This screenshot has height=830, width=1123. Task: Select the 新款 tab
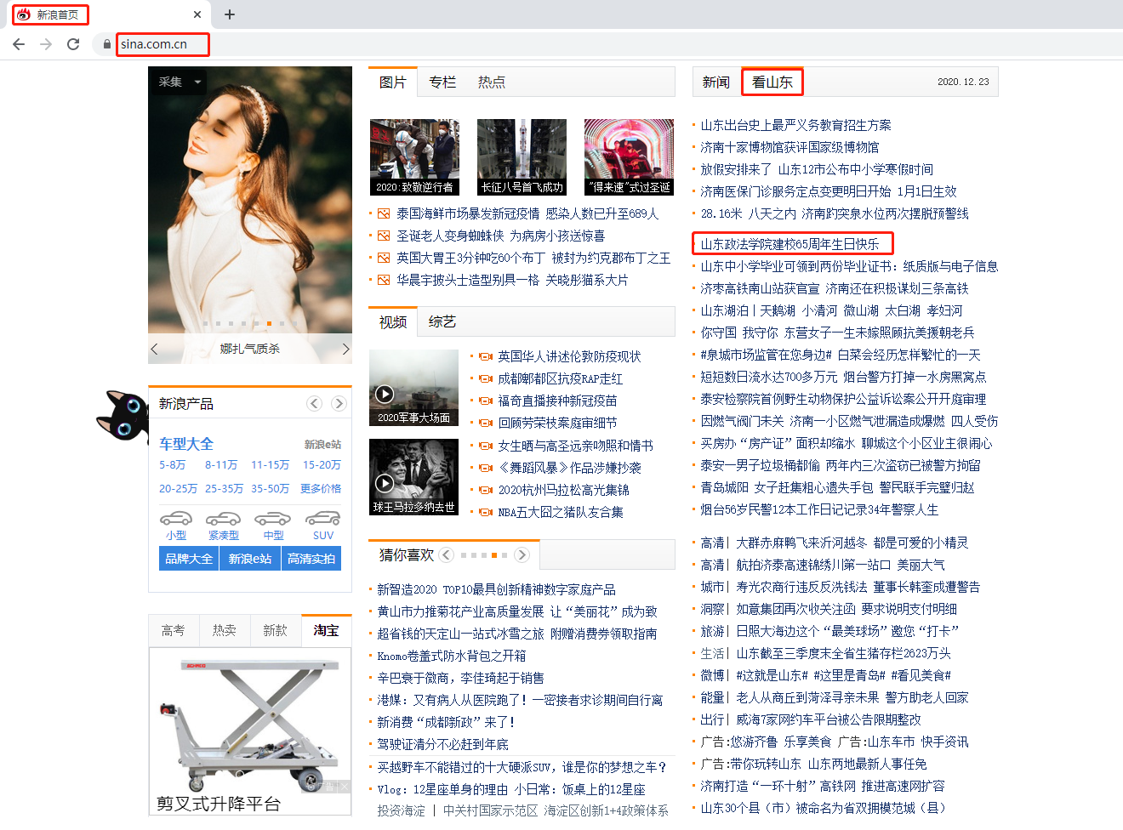[x=276, y=630]
